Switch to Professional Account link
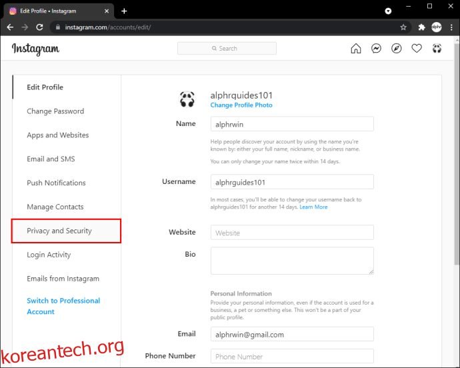460x368 pixels. point(63,306)
